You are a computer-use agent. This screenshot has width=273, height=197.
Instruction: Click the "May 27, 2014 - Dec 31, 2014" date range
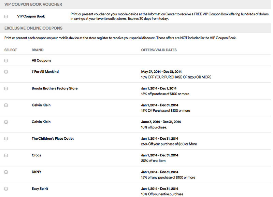[161, 72]
